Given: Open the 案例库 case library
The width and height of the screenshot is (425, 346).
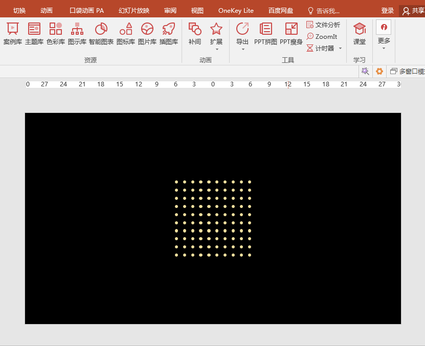Looking at the screenshot, I should 12,34.
